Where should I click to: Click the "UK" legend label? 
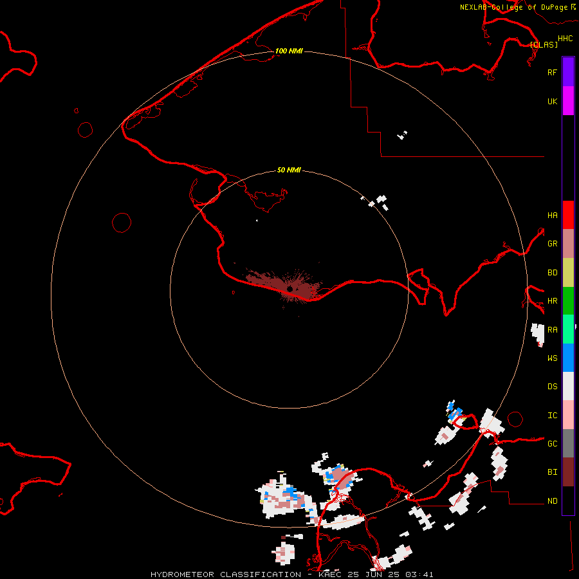point(552,102)
